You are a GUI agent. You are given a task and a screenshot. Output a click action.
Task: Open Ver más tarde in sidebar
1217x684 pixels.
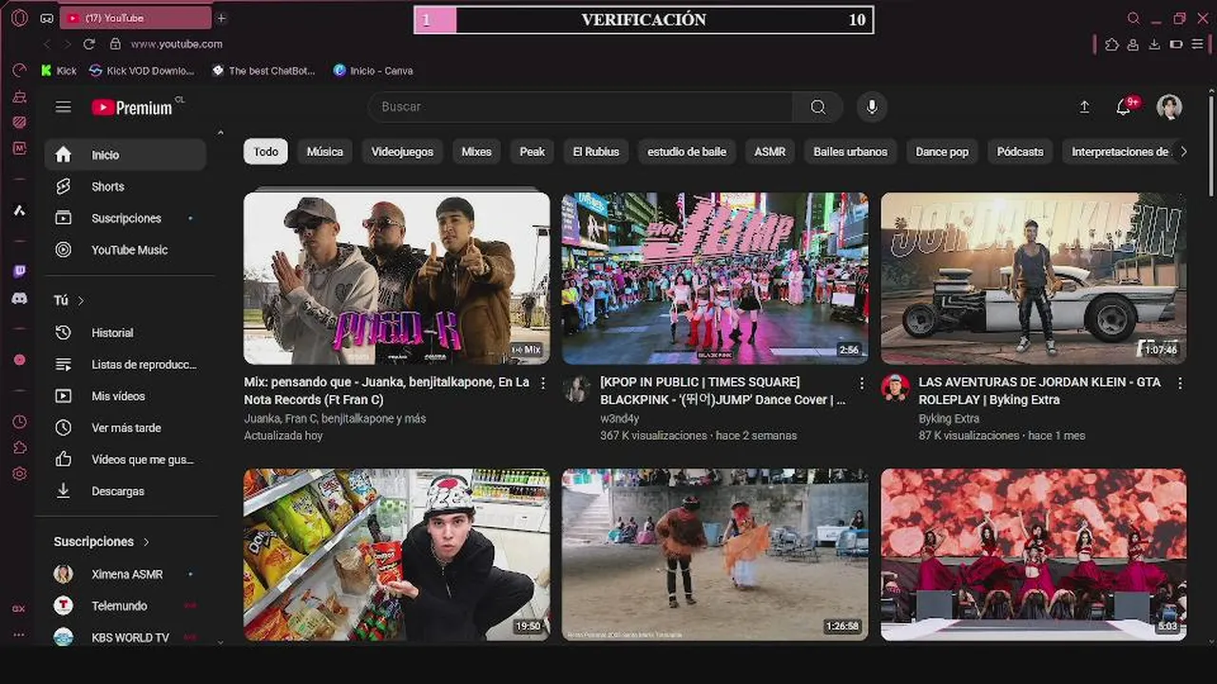pos(126,427)
